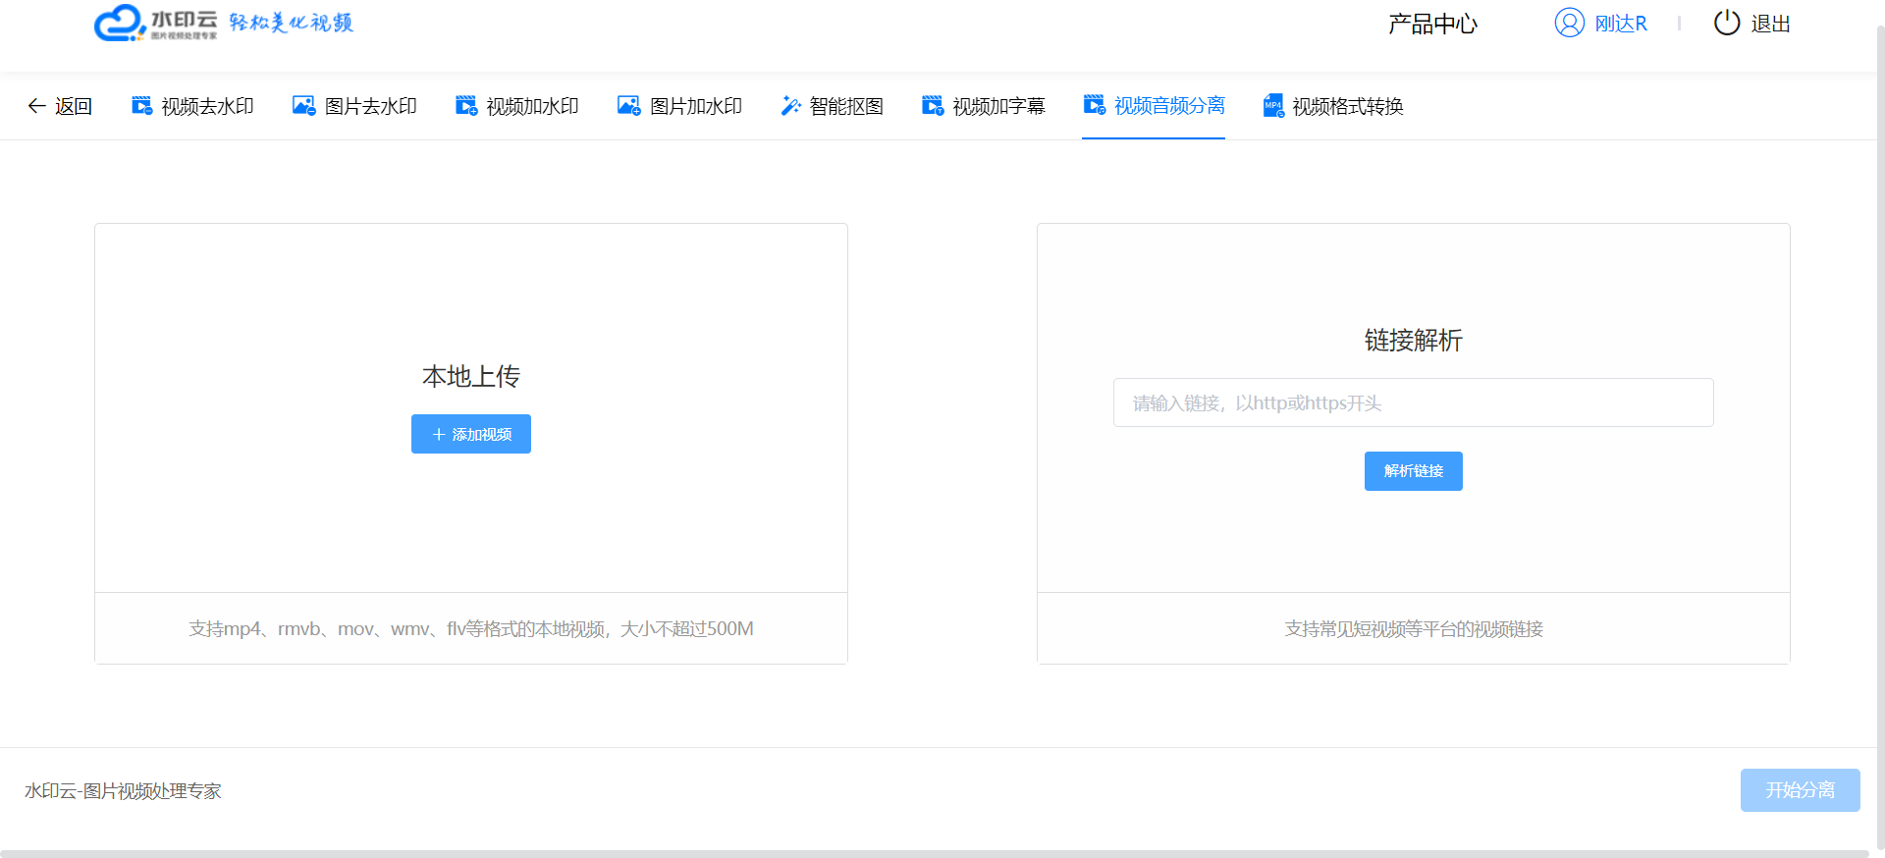Go back with 返回 link
Viewport: 1885px width, 858px height.
60,106
